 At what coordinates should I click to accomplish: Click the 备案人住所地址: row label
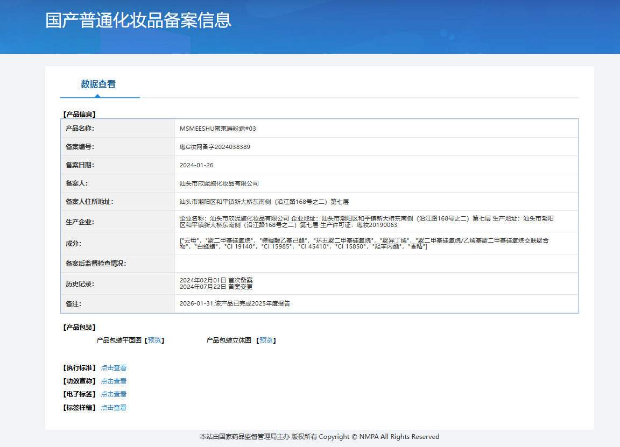pos(89,202)
